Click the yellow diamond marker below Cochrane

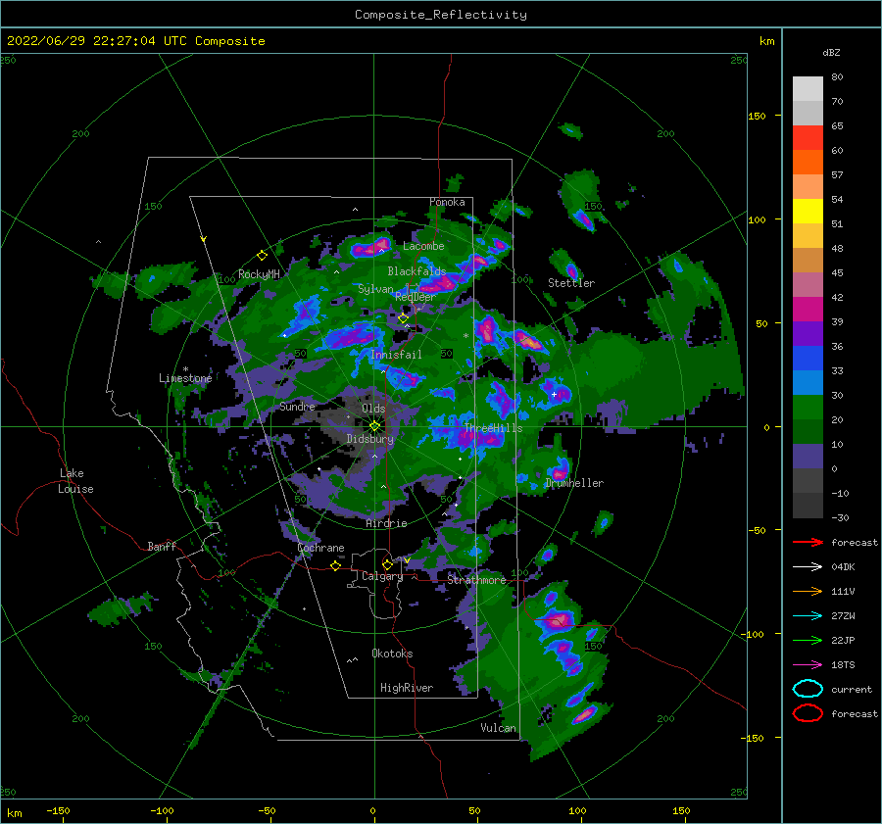(x=335, y=566)
